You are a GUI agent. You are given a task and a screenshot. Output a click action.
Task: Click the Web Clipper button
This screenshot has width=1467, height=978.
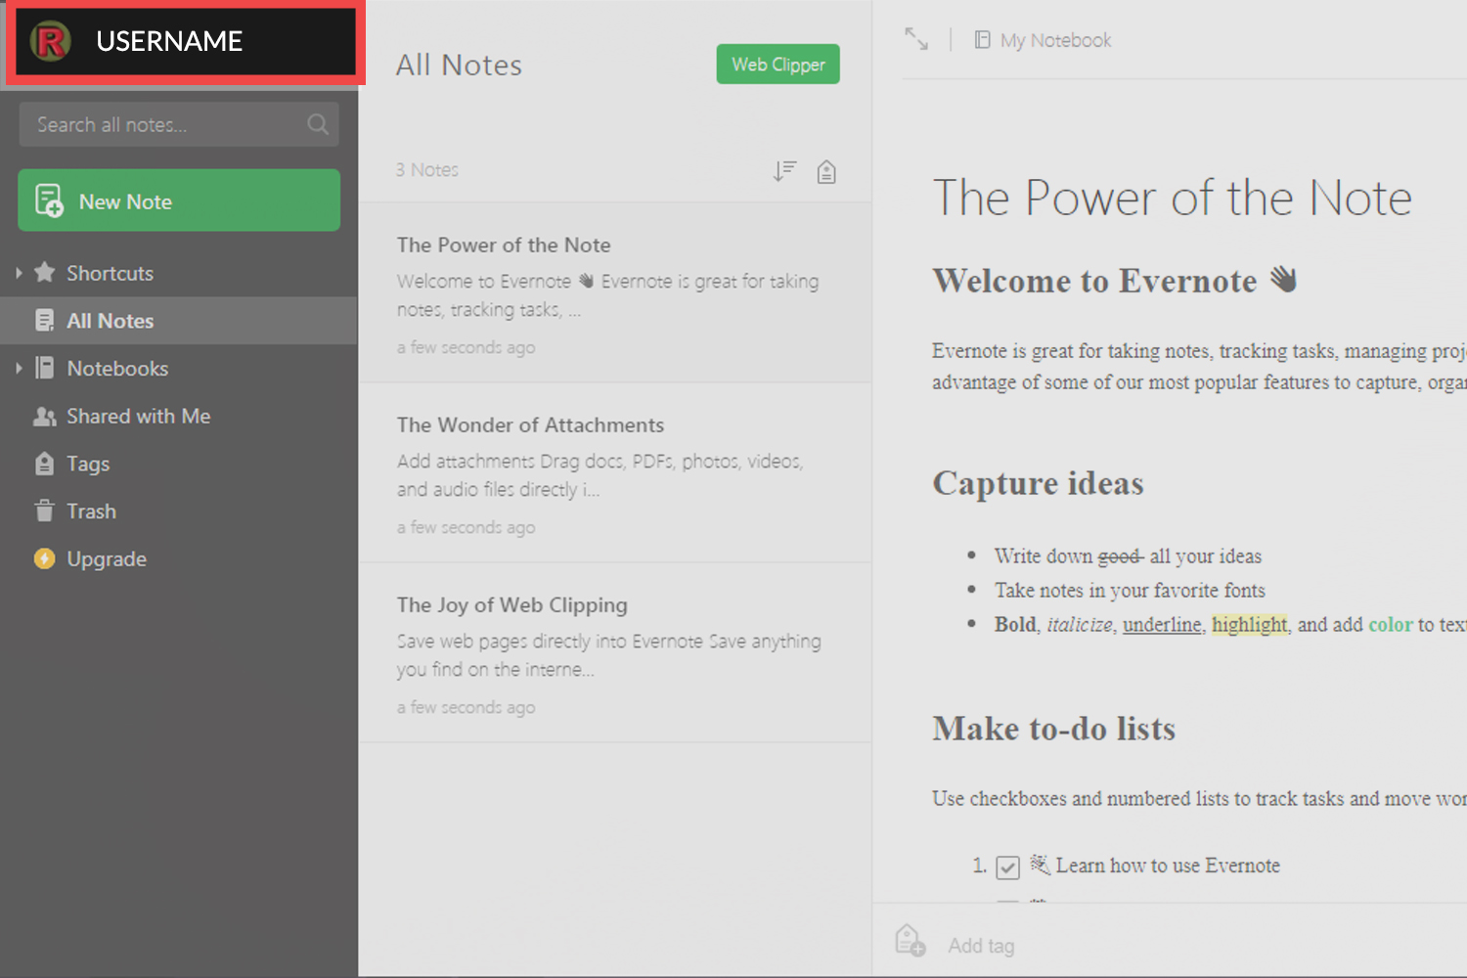(x=778, y=65)
